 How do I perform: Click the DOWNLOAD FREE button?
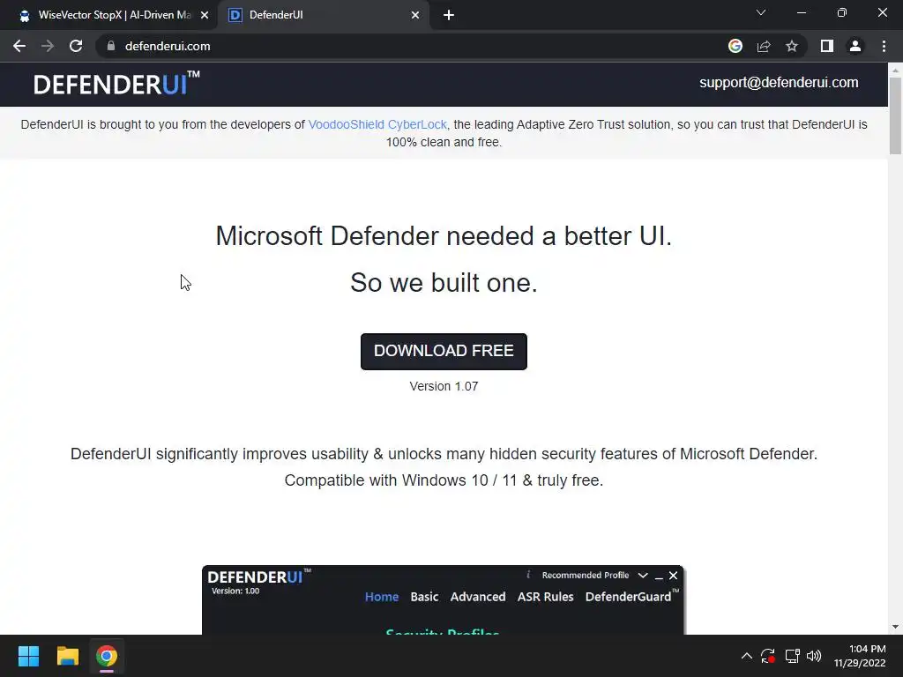click(444, 351)
